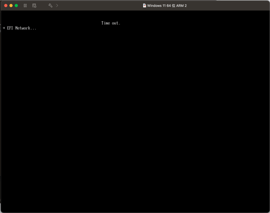270x213 pixels.
Task: Click the word "Time" in console
Action: coord(106,23)
